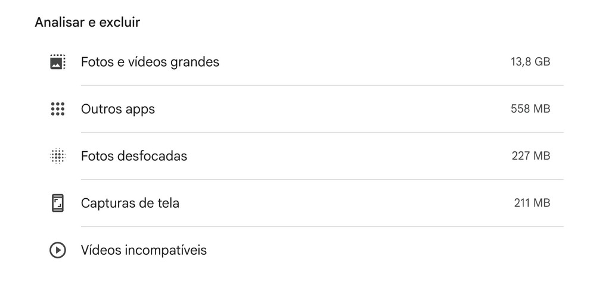Click the 227 MB size value
The height and width of the screenshot is (284, 596).
530,156
